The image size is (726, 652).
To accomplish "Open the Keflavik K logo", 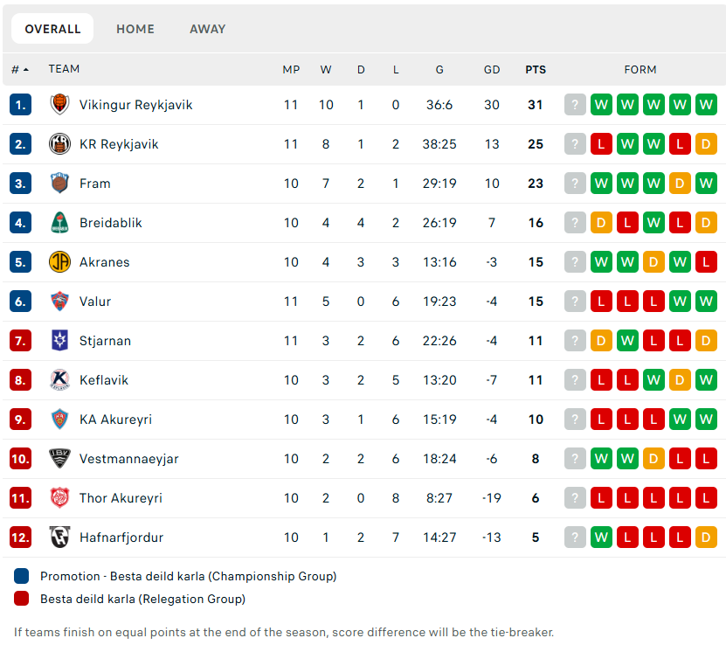I will [x=59, y=380].
